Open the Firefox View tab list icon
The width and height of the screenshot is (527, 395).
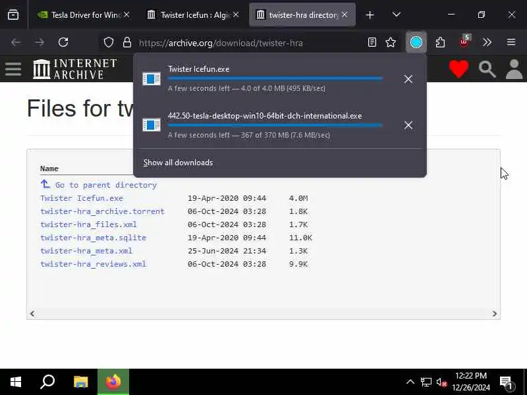13,14
